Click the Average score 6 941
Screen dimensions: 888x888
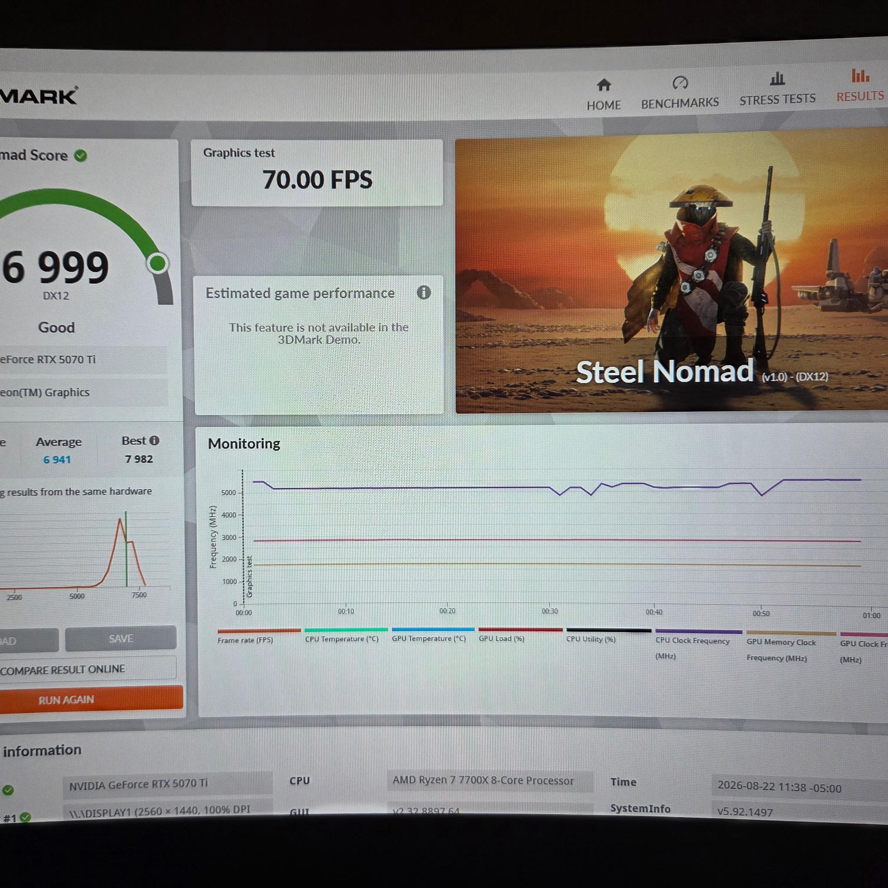click(x=58, y=460)
